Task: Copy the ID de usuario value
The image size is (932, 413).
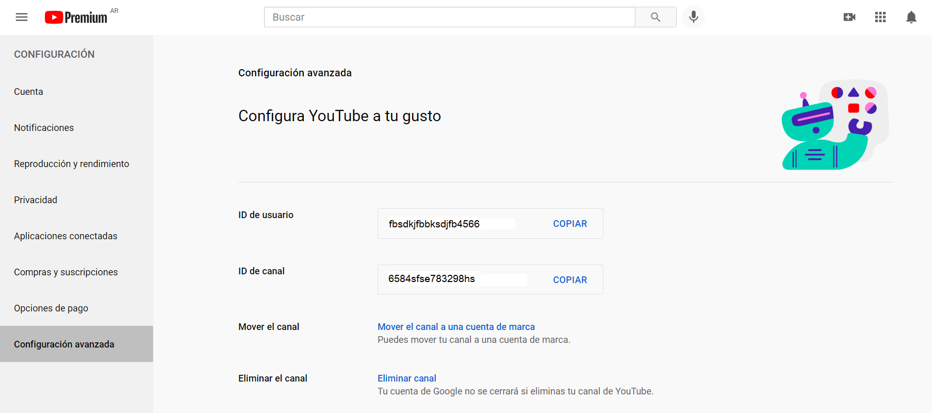Action: [x=570, y=224]
